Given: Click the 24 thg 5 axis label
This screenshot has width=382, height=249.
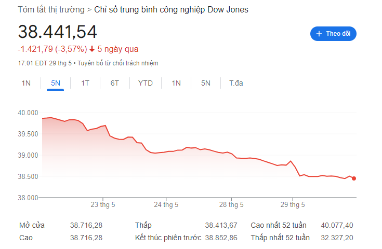Looking at the screenshot, I should [166, 205].
